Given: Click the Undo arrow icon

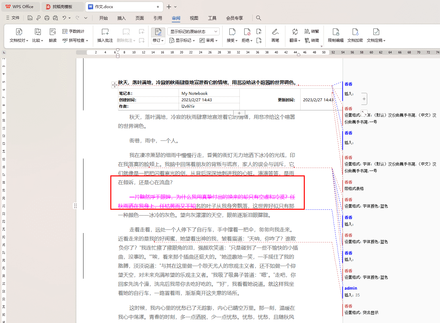Looking at the screenshot, I should (64, 18).
